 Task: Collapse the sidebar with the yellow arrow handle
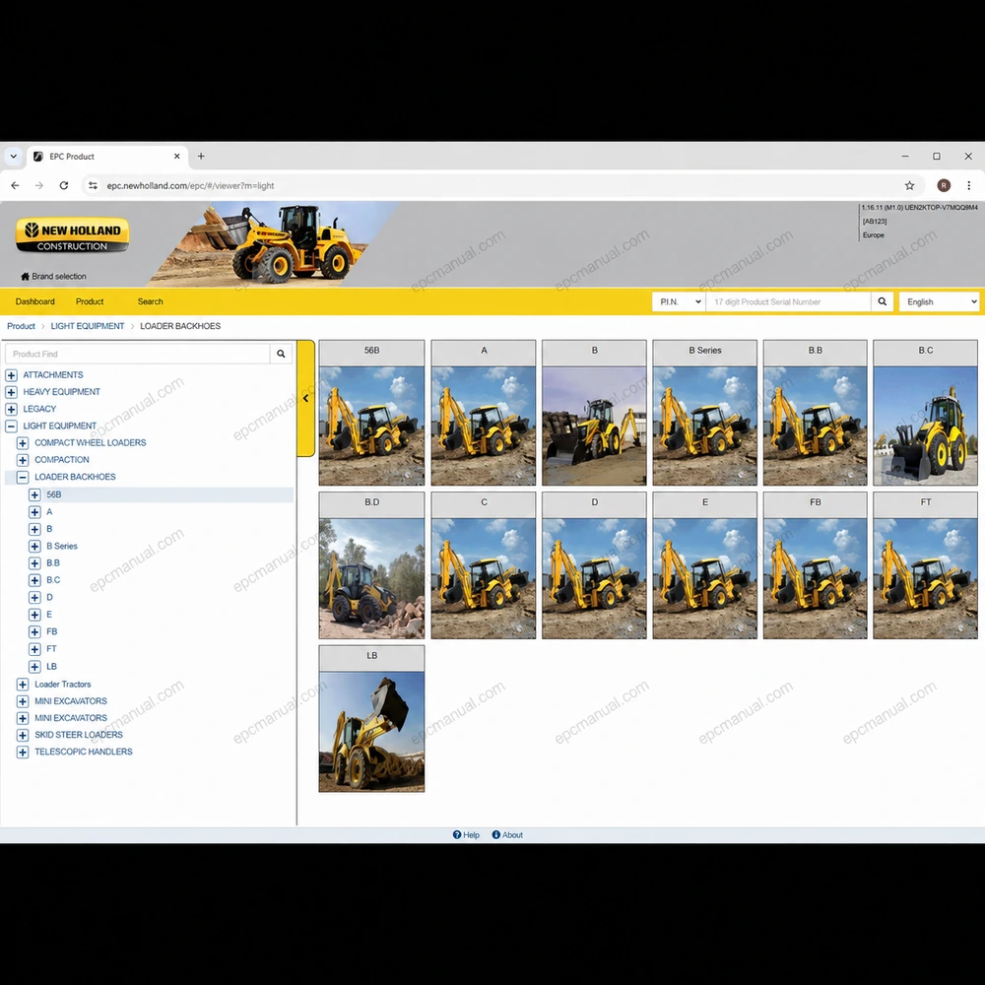click(x=306, y=398)
